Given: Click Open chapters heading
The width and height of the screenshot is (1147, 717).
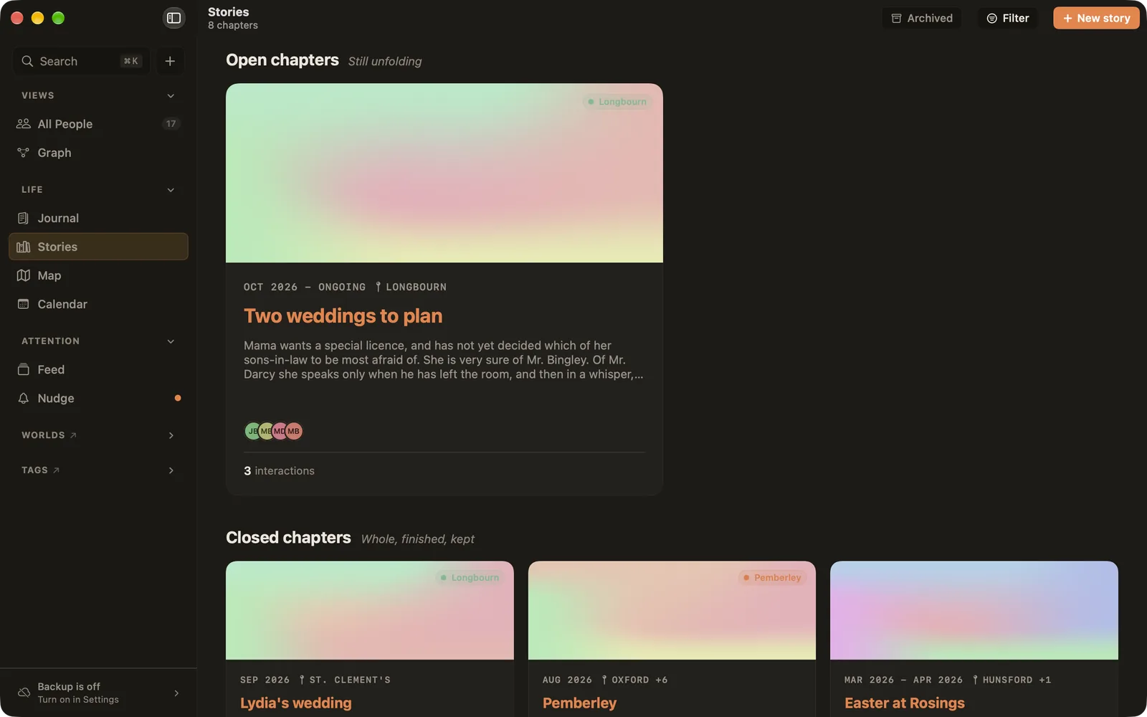Looking at the screenshot, I should coord(282,60).
